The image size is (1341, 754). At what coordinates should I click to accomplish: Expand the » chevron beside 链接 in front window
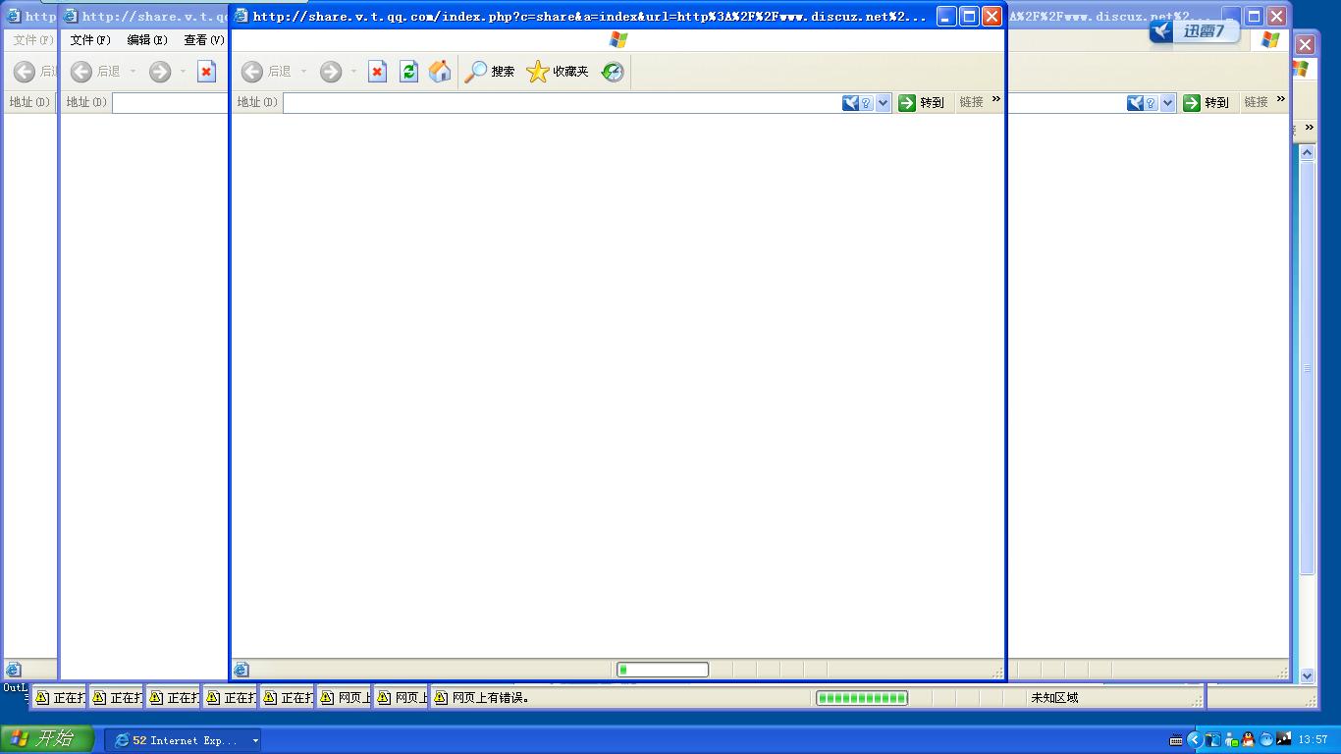(995, 99)
